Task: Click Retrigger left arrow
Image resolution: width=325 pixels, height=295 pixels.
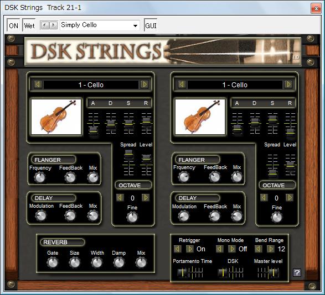Action: [177, 249]
